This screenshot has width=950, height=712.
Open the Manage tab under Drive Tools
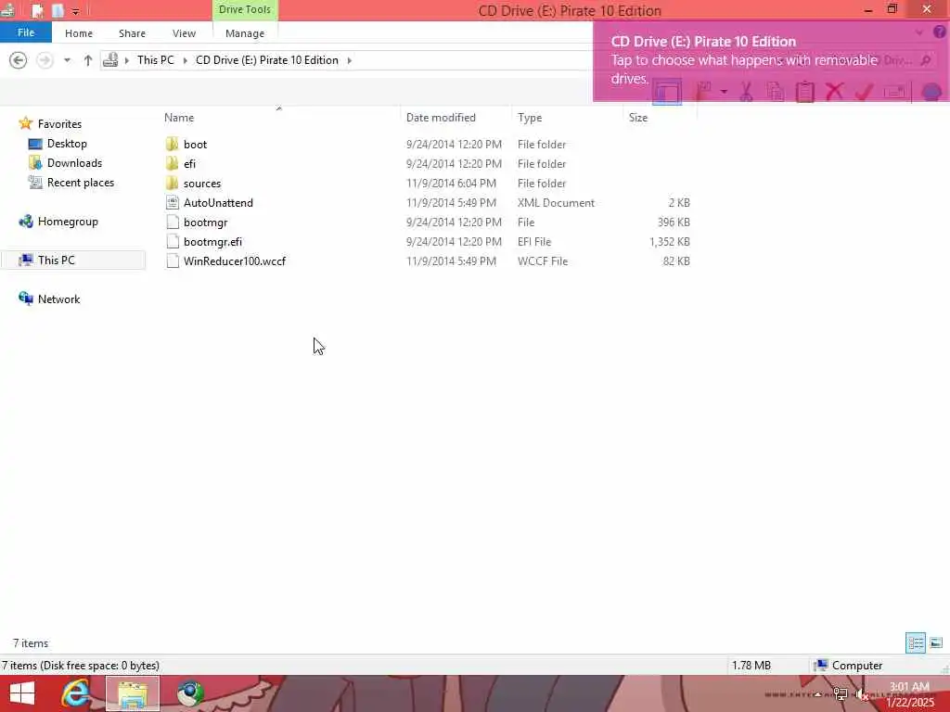245,33
